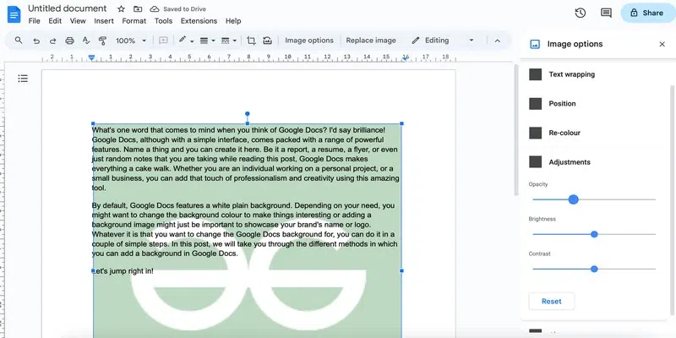Open the Editing mode dropdown
676x338 pixels.
pos(443,41)
